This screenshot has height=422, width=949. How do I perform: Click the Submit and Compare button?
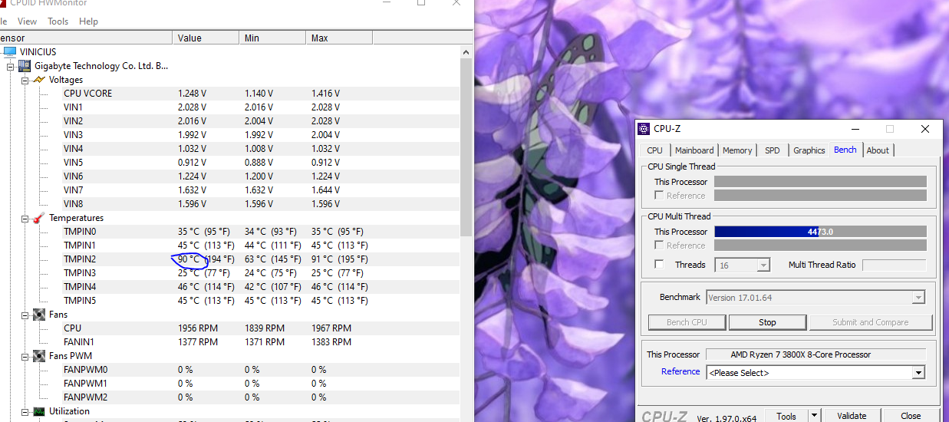pos(871,322)
